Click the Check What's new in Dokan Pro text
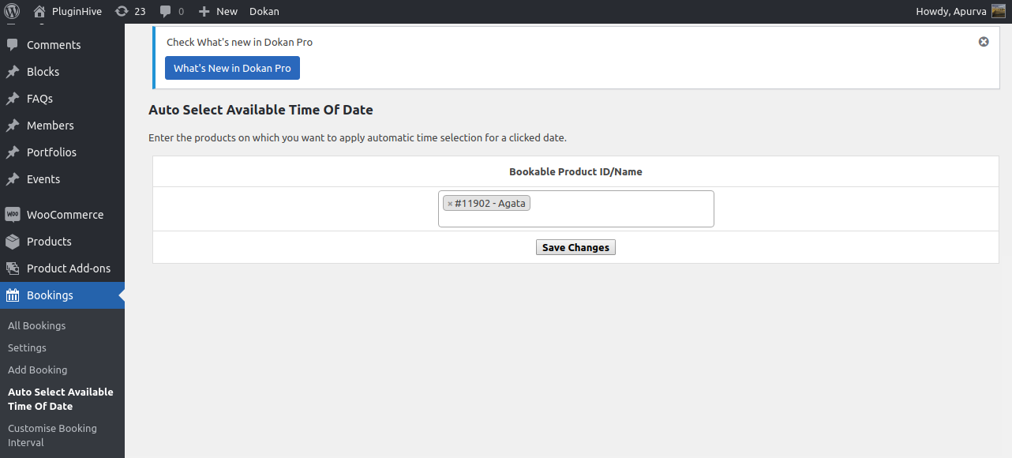The height and width of the screenshot is (458, 1012). pos(239,42)
